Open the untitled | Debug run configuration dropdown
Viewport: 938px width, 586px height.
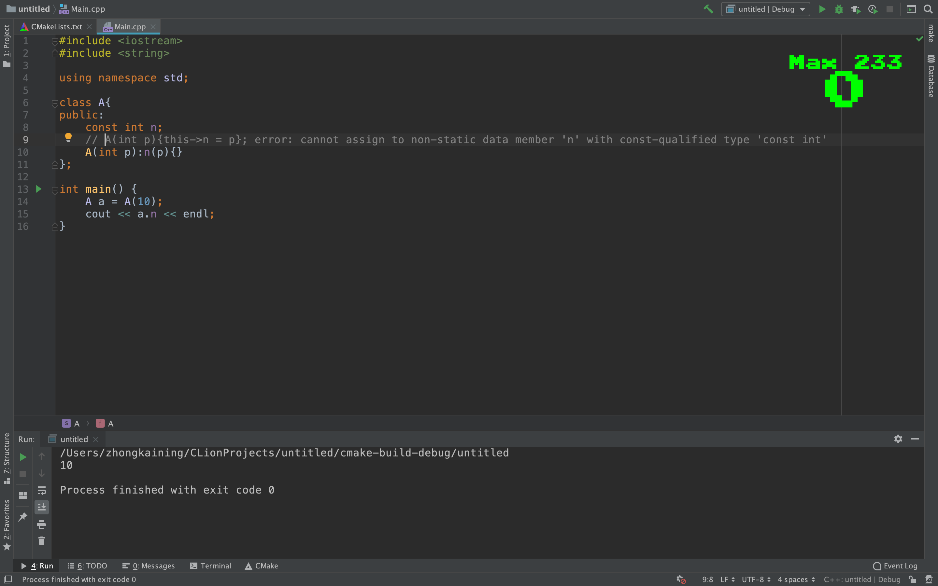tap(765, 9)
